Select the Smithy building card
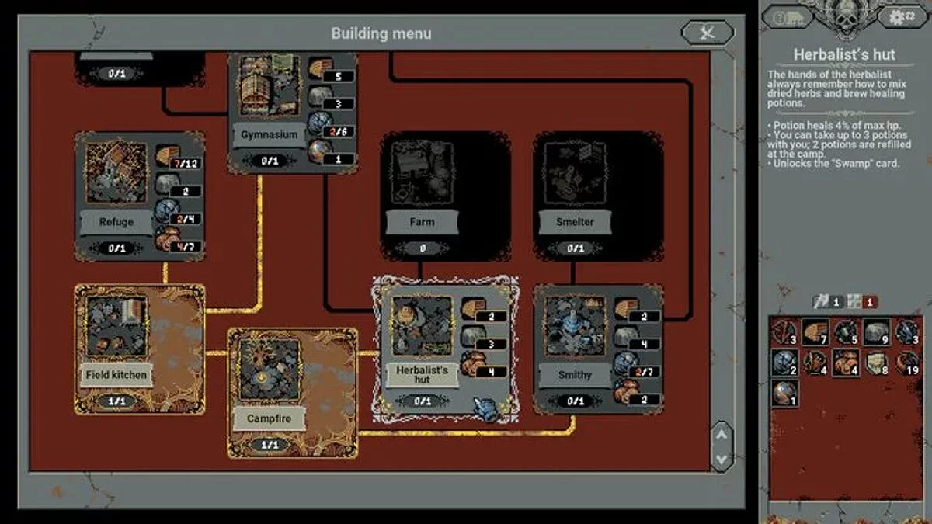The height and width of the screenshot is (524, 932). tap(598, 349)
